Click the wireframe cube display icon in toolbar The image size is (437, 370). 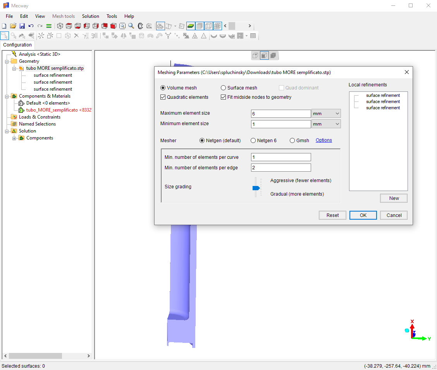click(x=208, y=26)
